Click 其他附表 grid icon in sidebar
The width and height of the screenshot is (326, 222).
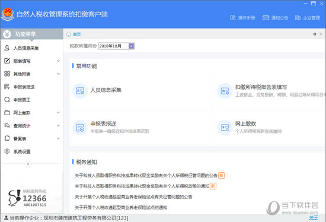coord(7,74)
